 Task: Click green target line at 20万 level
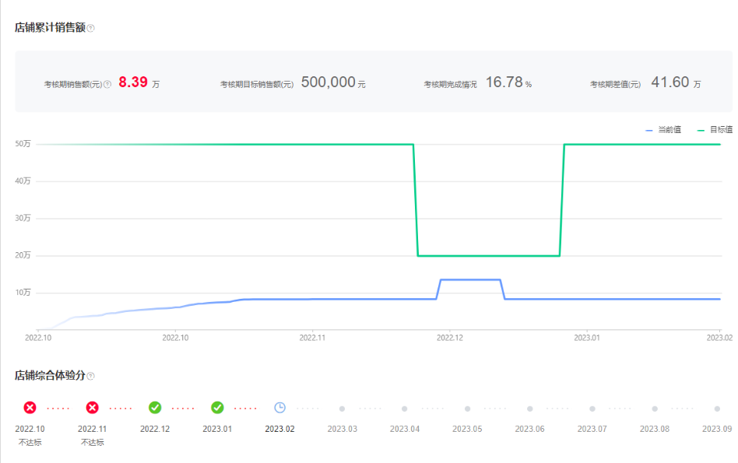(x=489, y=256)
